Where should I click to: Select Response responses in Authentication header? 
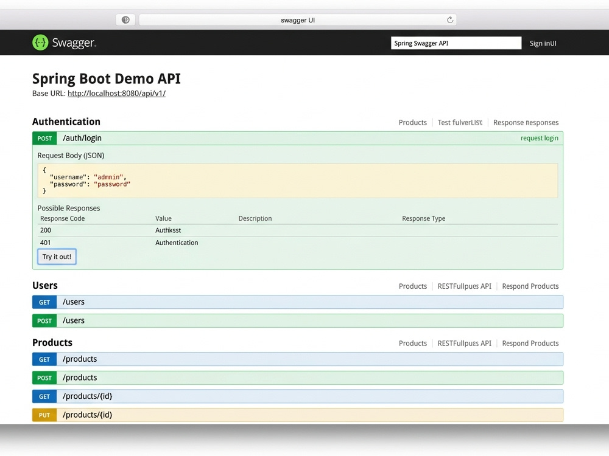click(x=526, y=123)
